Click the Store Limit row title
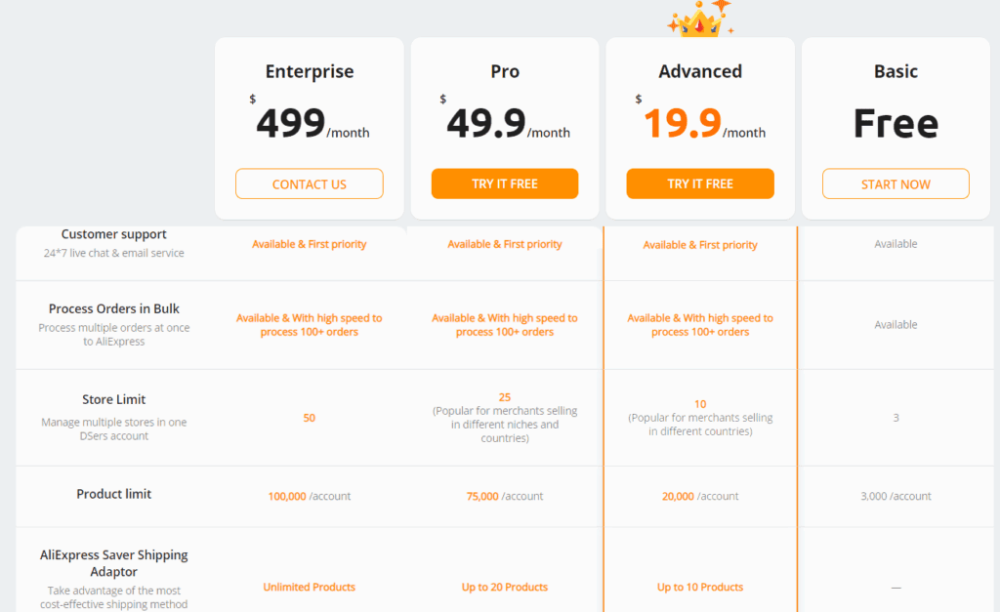The image size is (1000, 612). [114, 399]
